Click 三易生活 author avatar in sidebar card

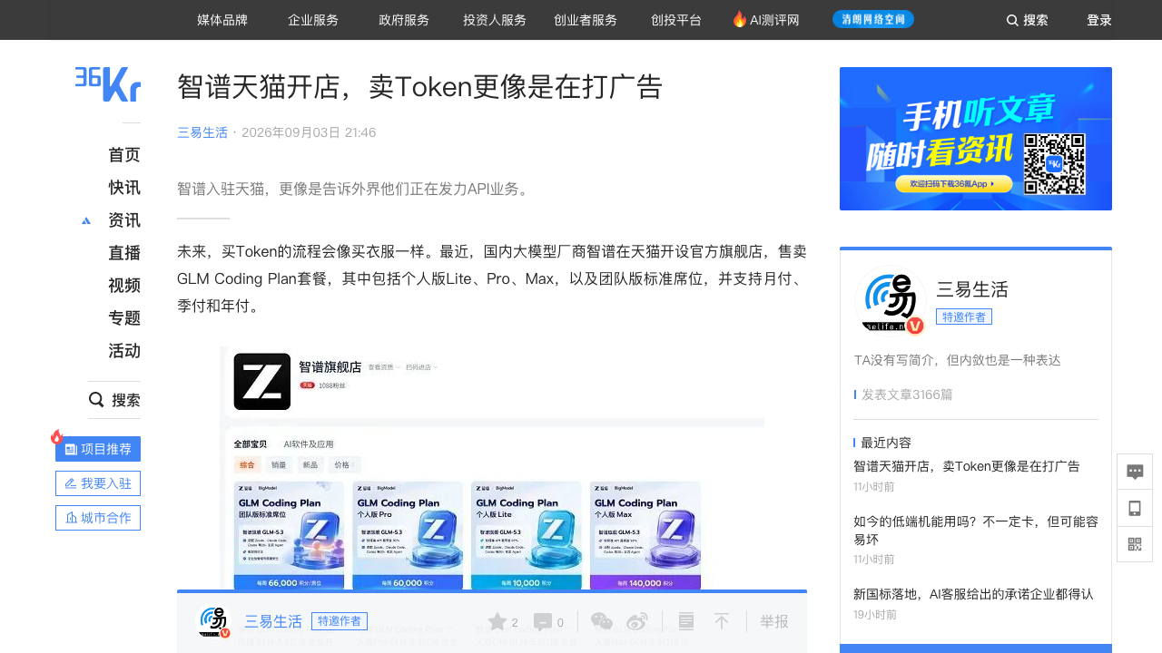coord(890,300)
